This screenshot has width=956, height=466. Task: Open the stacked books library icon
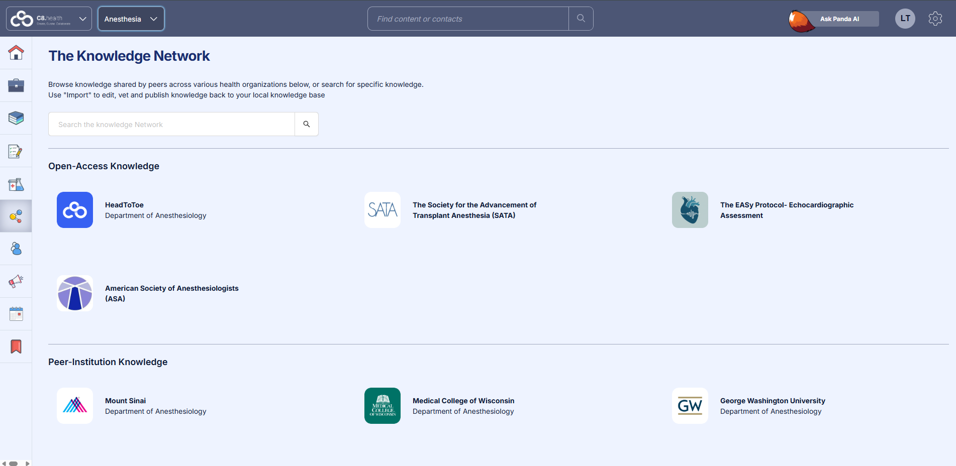[x=16, y=118]
